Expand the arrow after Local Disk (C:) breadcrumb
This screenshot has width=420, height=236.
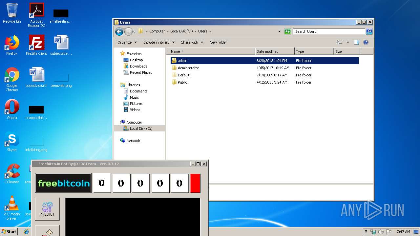click(x=196, y=31)
